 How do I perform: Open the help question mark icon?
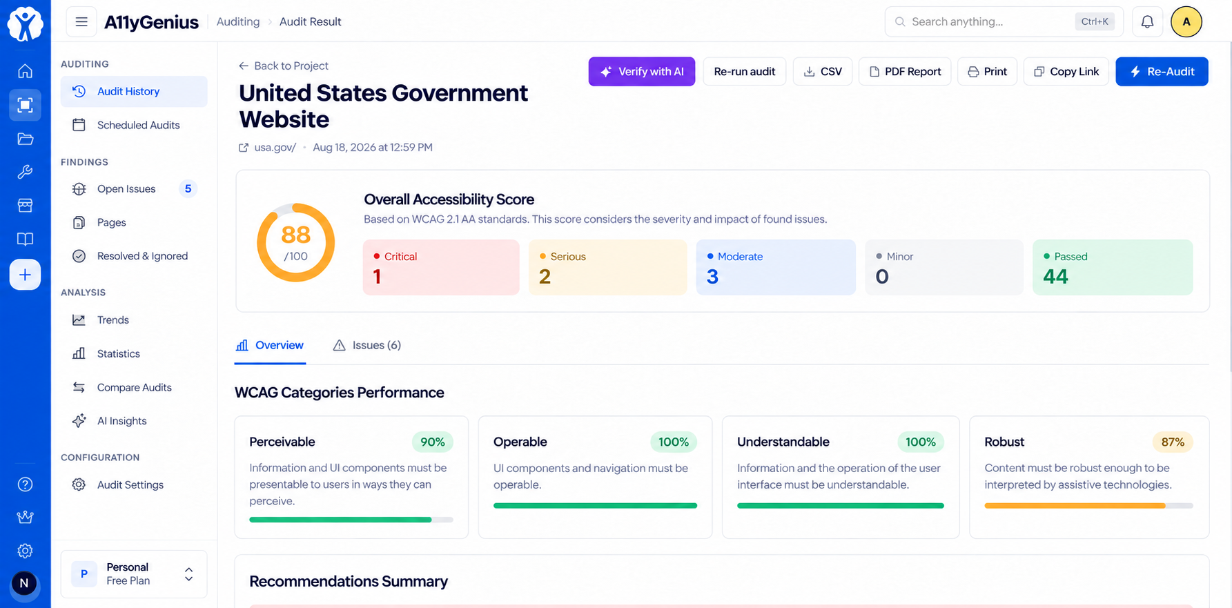click(25, 484)
